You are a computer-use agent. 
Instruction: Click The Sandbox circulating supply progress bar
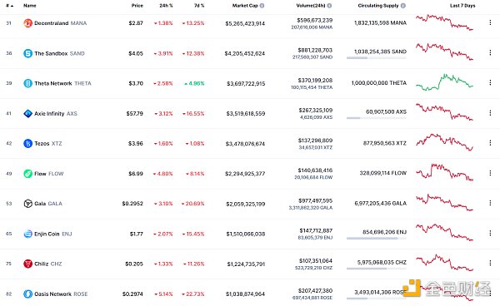pyautogui.click(x=377, y=58)
